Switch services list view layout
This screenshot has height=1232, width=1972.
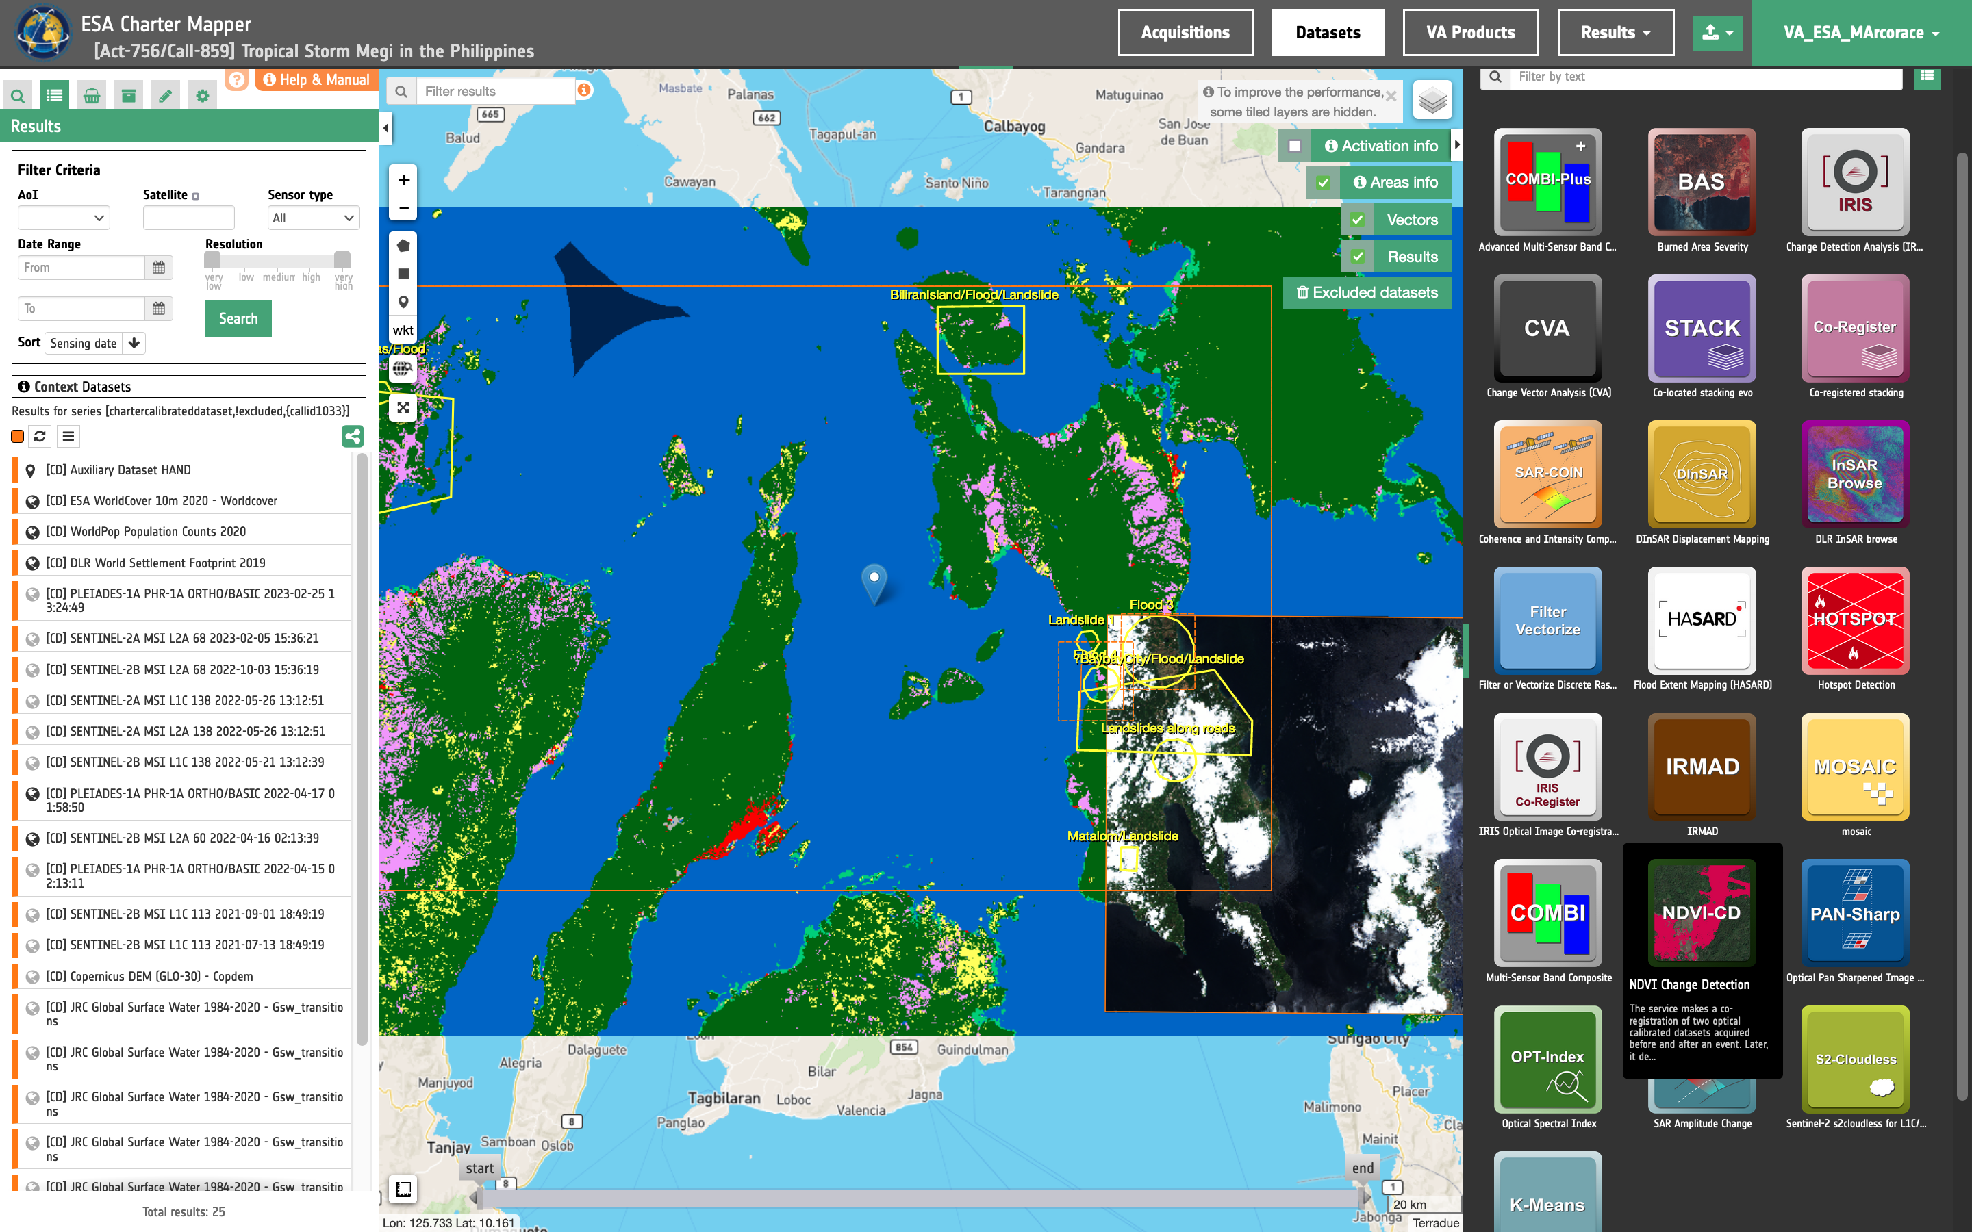pyautogui.click(x=1926, y=77)
